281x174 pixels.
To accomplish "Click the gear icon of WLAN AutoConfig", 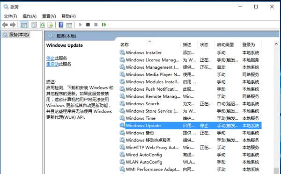I will click(122, 162).
